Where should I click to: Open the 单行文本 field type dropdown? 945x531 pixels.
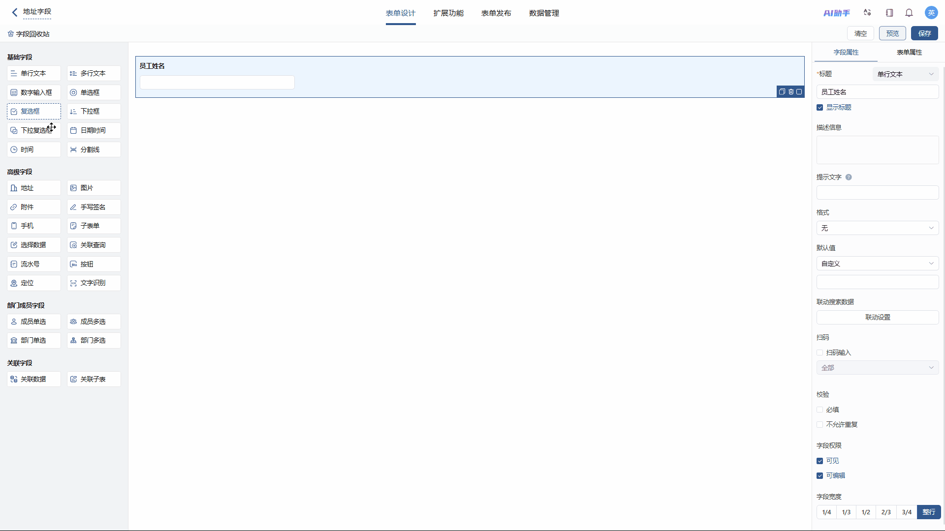pyautogui.click(x=906, y=74)
